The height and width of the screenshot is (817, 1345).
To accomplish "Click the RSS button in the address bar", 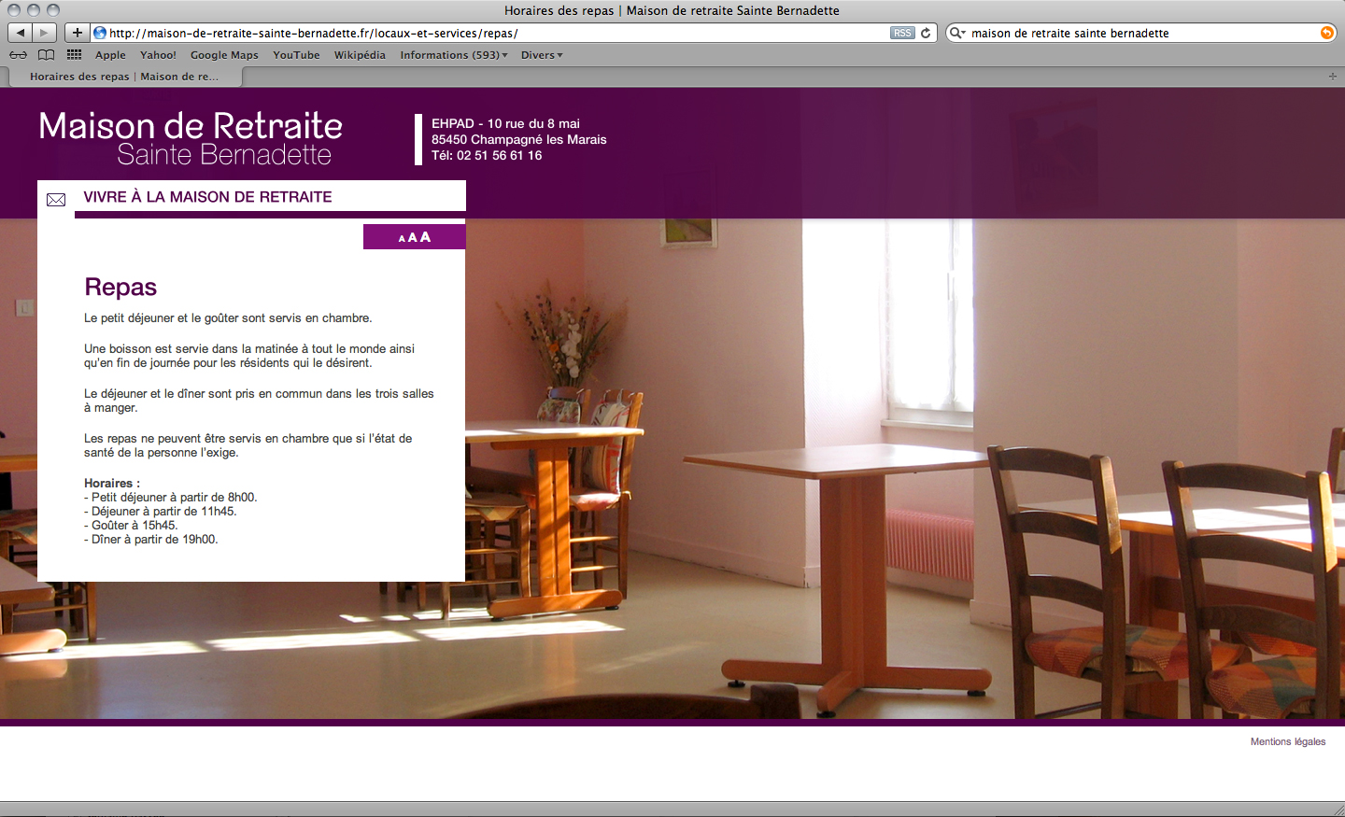I will (x=901, y=33).
